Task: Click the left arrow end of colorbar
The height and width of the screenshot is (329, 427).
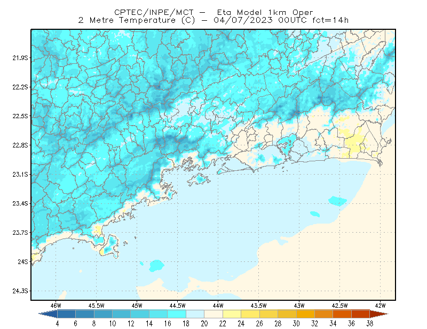Action: coord(48,314)
